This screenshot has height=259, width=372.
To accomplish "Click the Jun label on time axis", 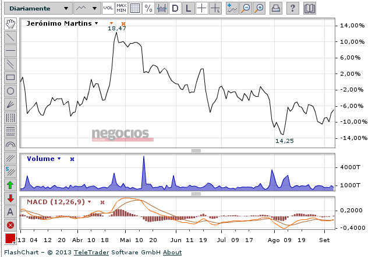I will point(176,240).
